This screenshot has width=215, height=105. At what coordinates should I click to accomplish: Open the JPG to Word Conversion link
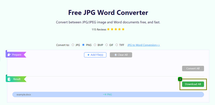point(144,45)
